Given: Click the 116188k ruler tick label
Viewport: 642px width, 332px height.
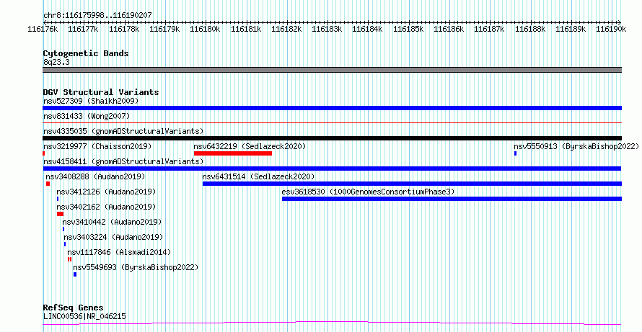Looking at the screenshot, I should click(x=530, y=29).
